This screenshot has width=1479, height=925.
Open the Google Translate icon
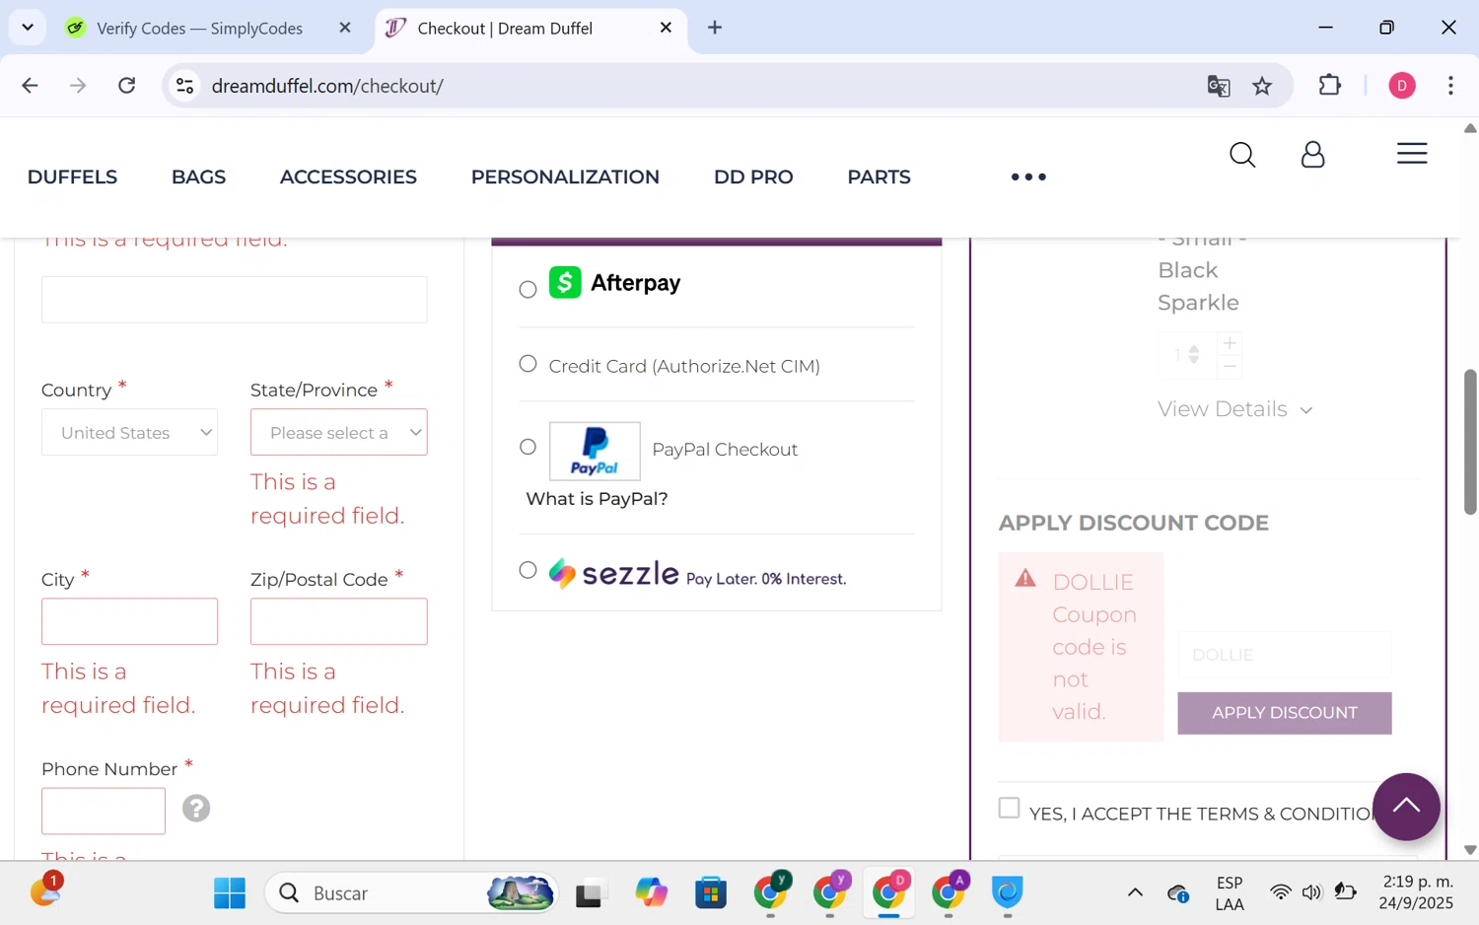1219,86
